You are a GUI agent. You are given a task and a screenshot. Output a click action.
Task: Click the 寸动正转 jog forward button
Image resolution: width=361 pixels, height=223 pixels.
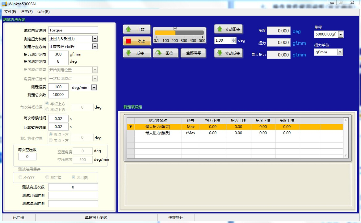(x=229, y=29)
